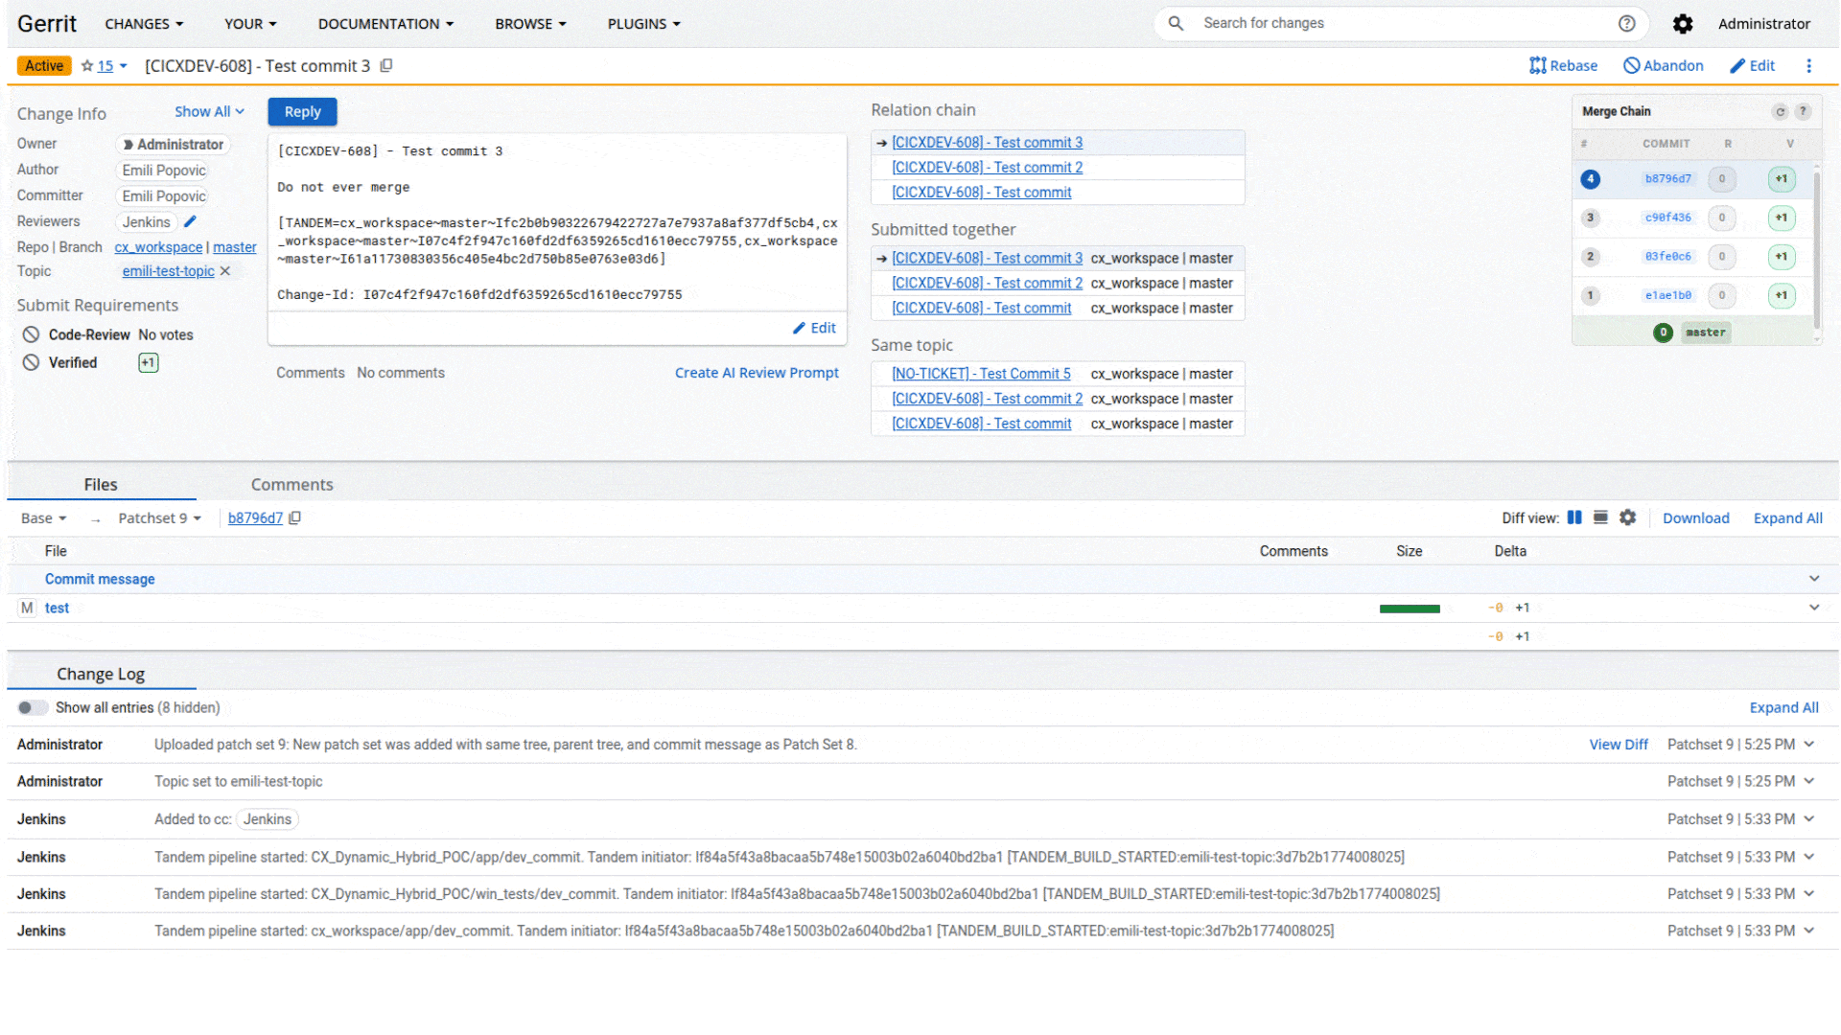Edit reviewers with the pencil icon
The height and width of the screenshot is (1035, 1841).
coord(190,221)
